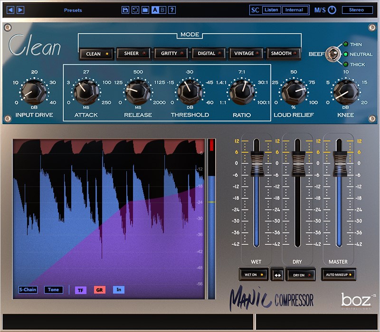Click the save preset floppy icon
This screenshot has width=380, height=332.
[125, 10]
